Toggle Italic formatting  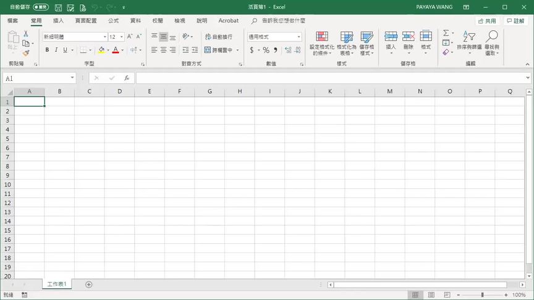tap(56, 50)
